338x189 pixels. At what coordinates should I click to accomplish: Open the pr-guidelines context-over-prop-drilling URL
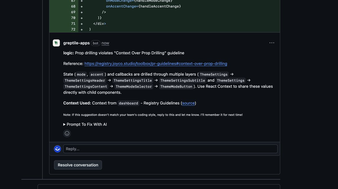[x=156, y=63]
